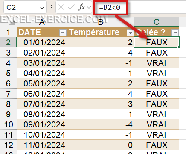
Task: Select cell with date 08/01/2024
Action: (42, 114)
